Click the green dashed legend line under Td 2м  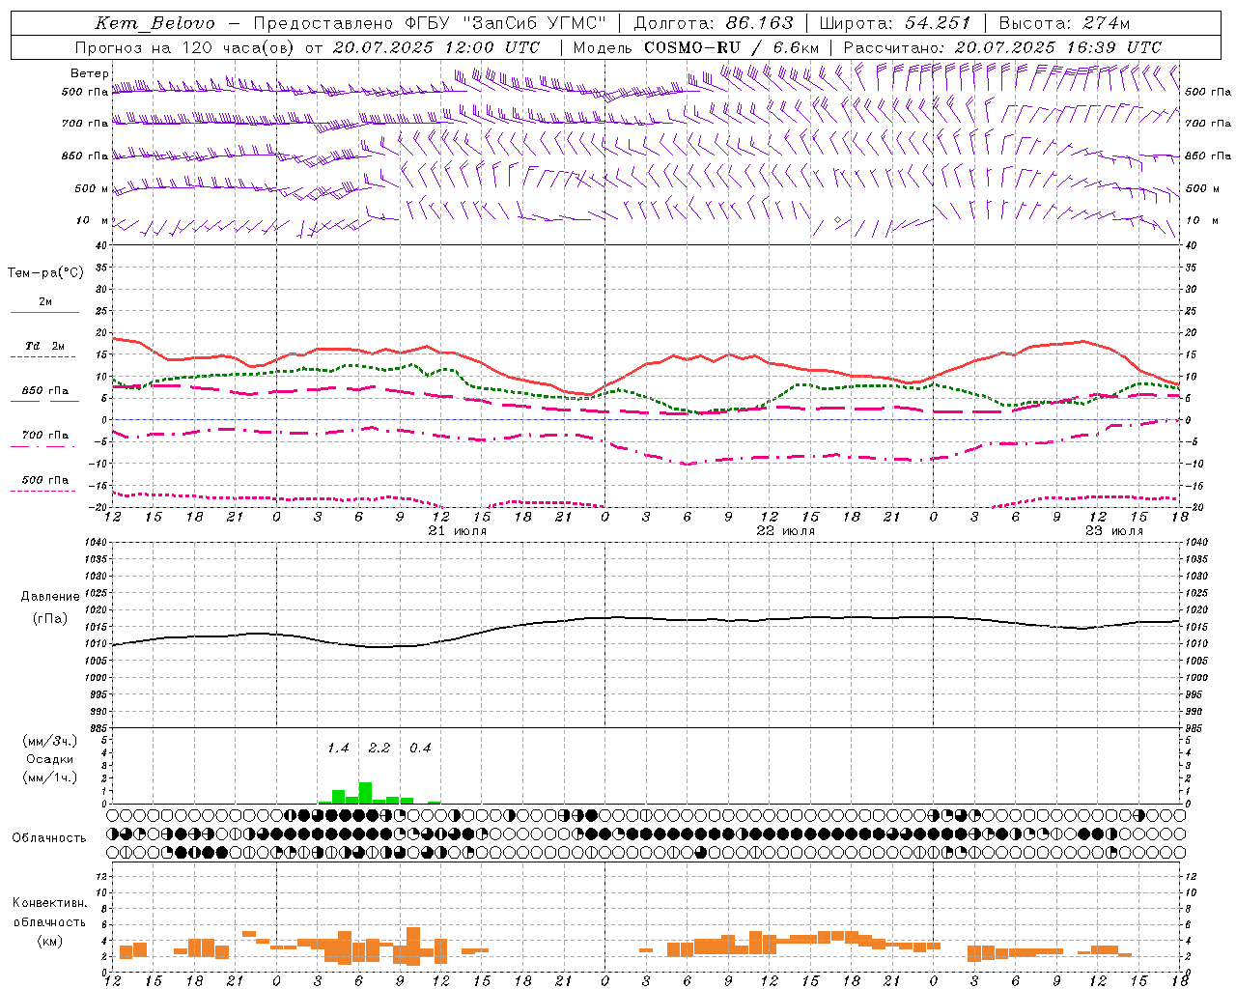coord(42,357)
